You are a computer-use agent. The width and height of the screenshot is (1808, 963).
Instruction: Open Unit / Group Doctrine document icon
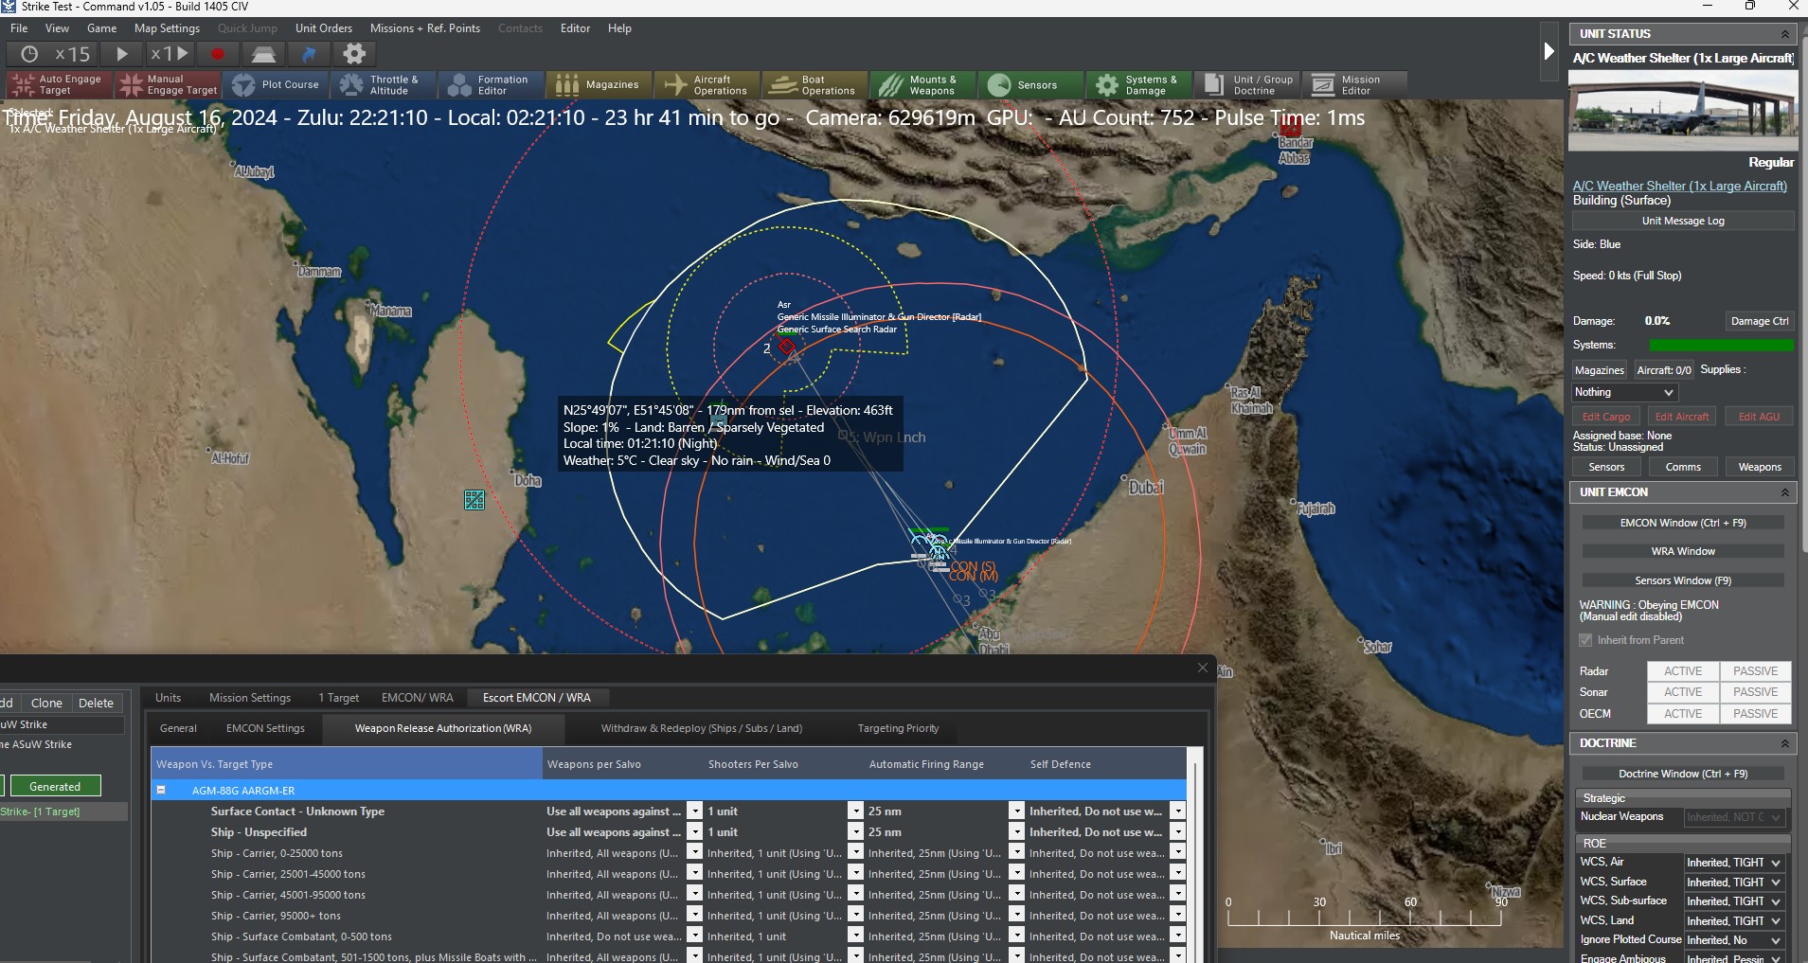[x=1214, y=84]
